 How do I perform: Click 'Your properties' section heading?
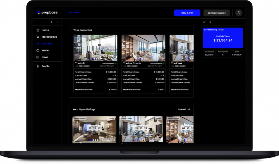pos(83,30)
